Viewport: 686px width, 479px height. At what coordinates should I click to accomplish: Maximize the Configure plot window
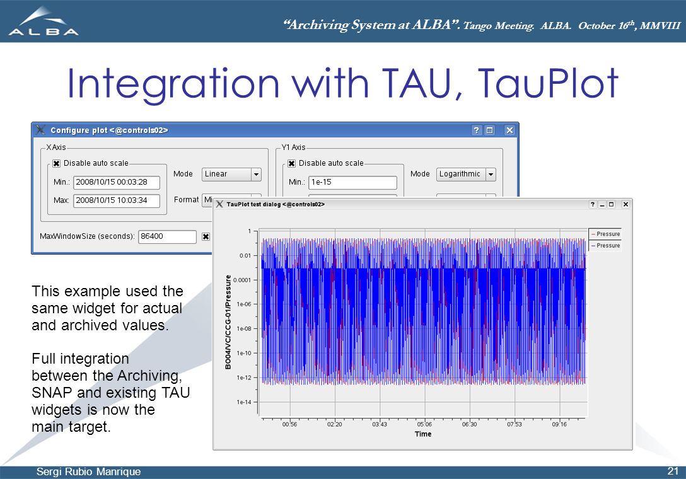click(489, 130)
